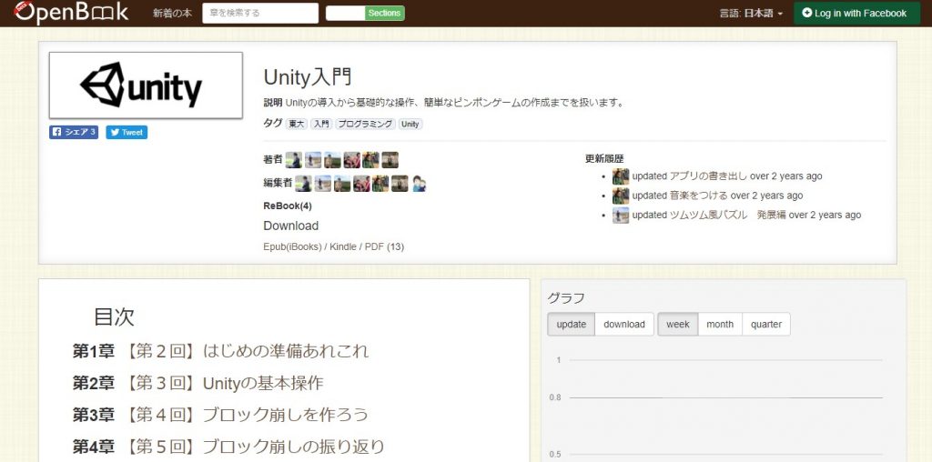Click the cartoon illustrated avatar in 編集者 row

pyautogui.click(x=419, y=184)
